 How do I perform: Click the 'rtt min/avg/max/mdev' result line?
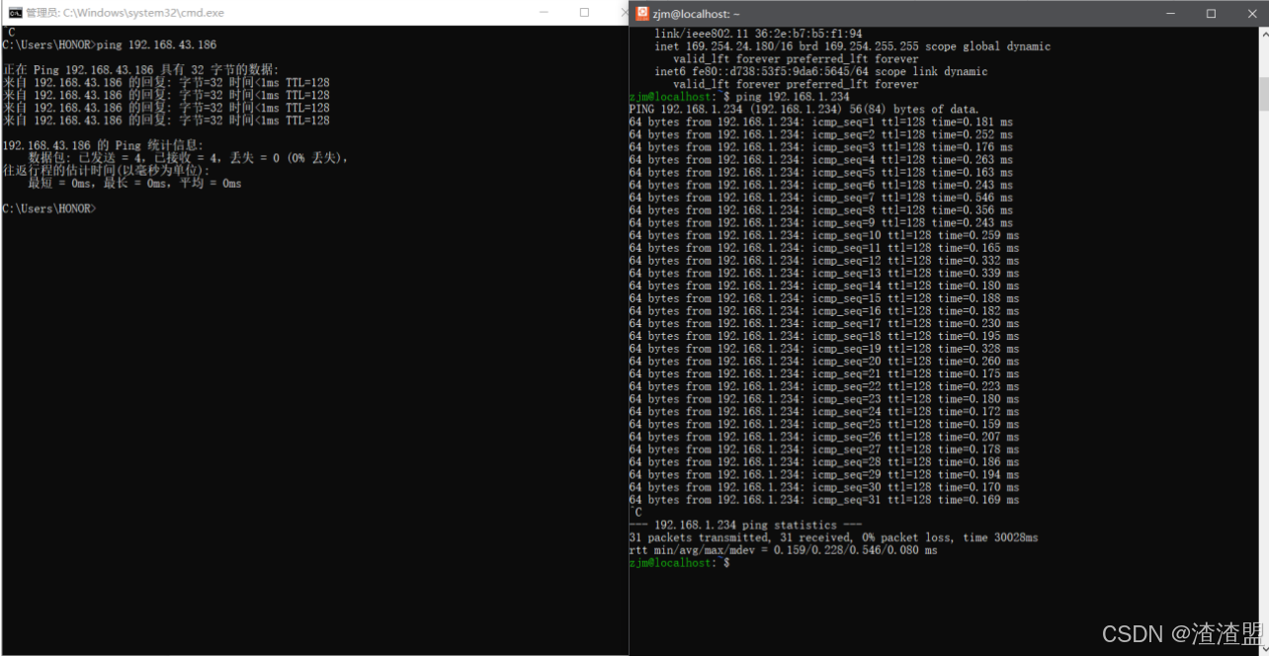tap(783, 550)
